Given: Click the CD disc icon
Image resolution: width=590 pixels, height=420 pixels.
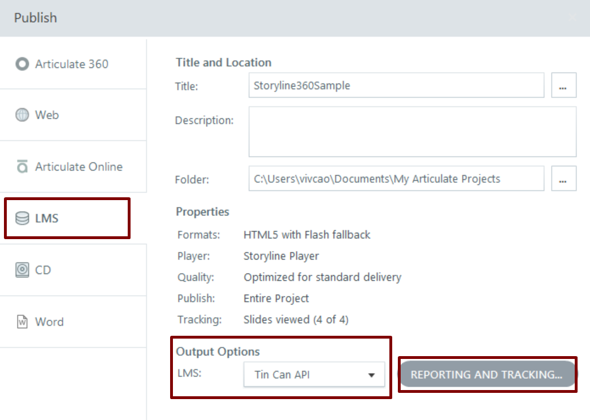Looking at the screenshot, I should click(x=22, y=270).
